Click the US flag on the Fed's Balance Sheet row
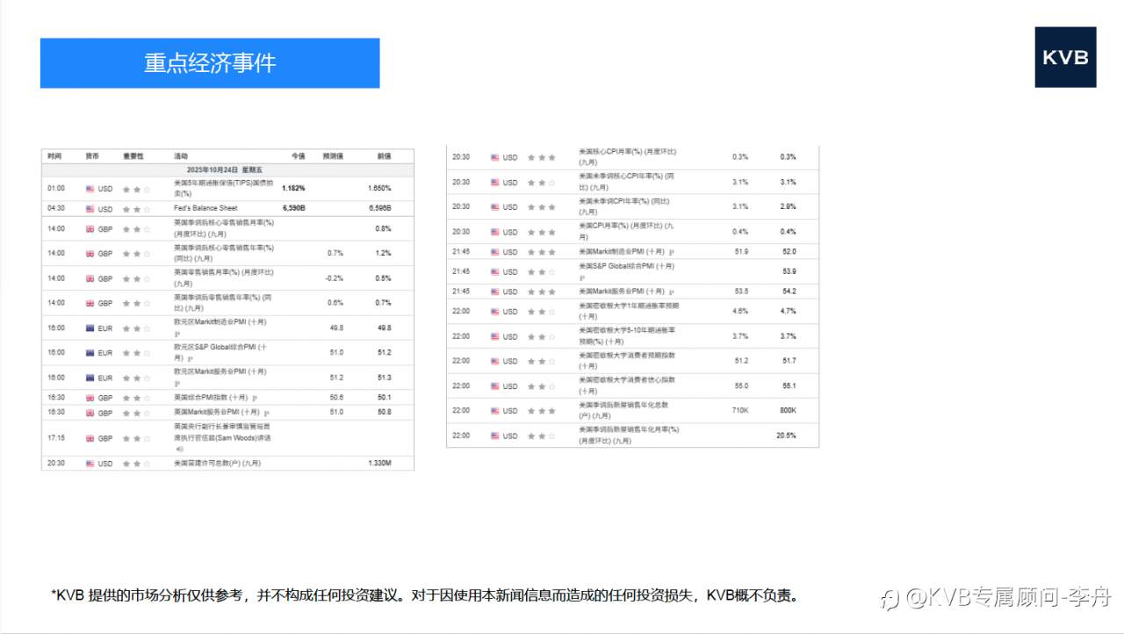The image size is (1124, 634). 90,206
